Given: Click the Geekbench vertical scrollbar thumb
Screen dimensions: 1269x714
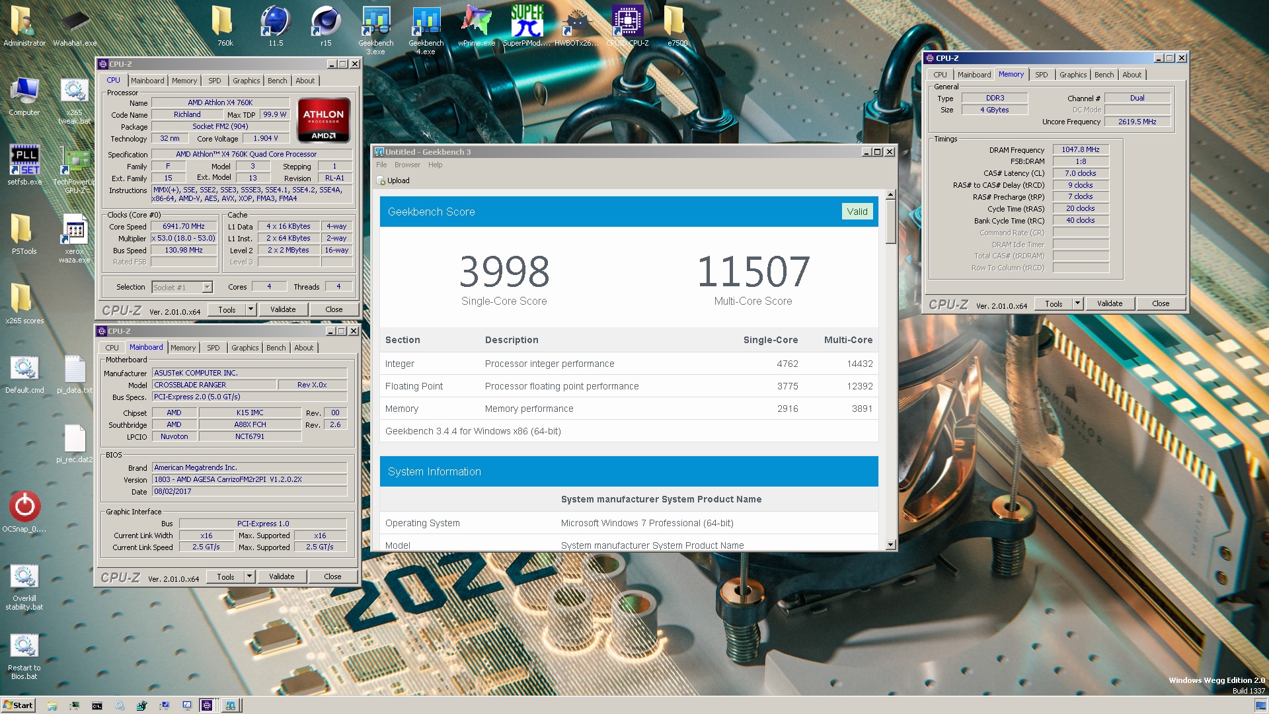Looking at the screenshot, I should (x=890, y=222).
